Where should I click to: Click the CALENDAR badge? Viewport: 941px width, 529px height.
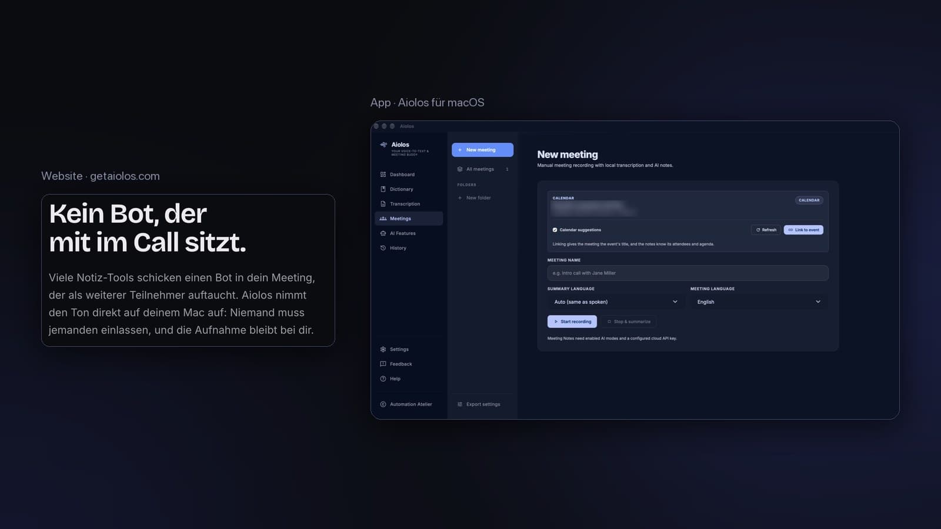point(809,200)
